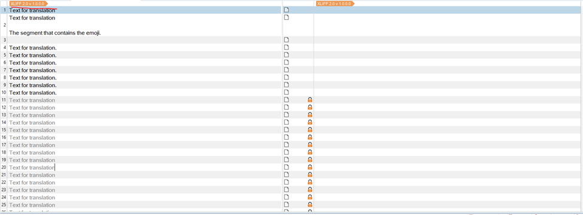
Task: Select source text of segment 5
Action: click(x=33, y=55)
